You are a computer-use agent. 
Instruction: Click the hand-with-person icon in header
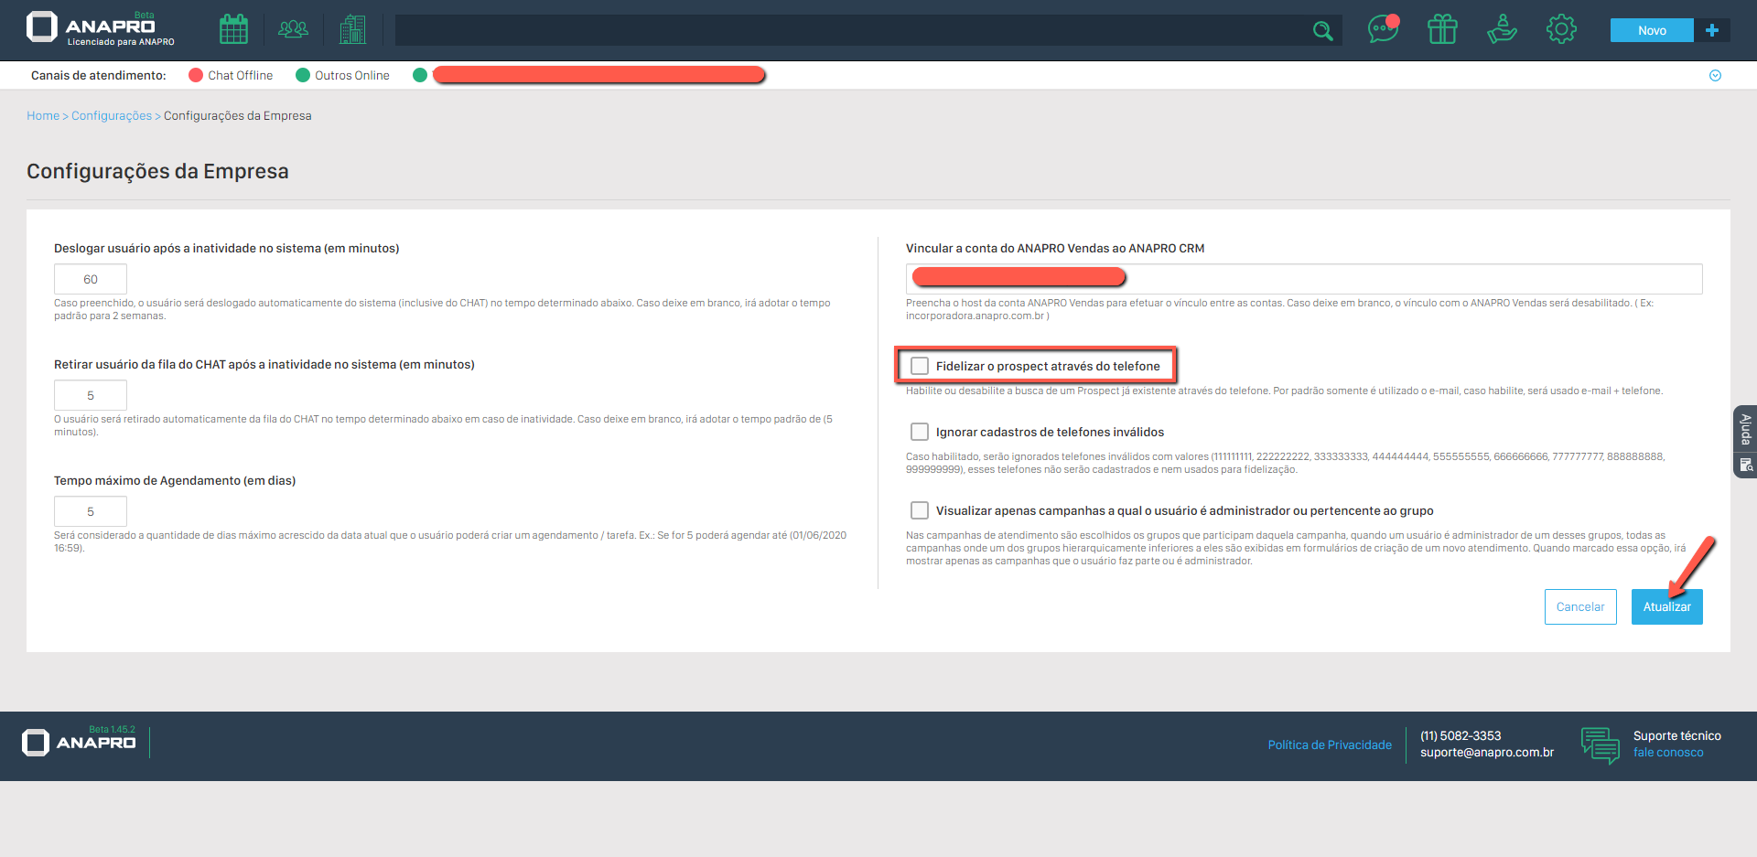pyautogui.click(x=1502, y=30)
